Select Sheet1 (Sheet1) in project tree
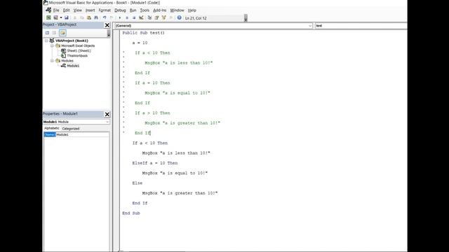 79,50
